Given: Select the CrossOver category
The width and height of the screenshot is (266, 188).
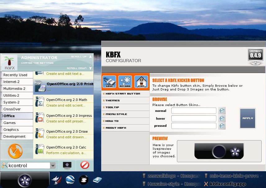Looking at the screenshot, I should (17, 109).
